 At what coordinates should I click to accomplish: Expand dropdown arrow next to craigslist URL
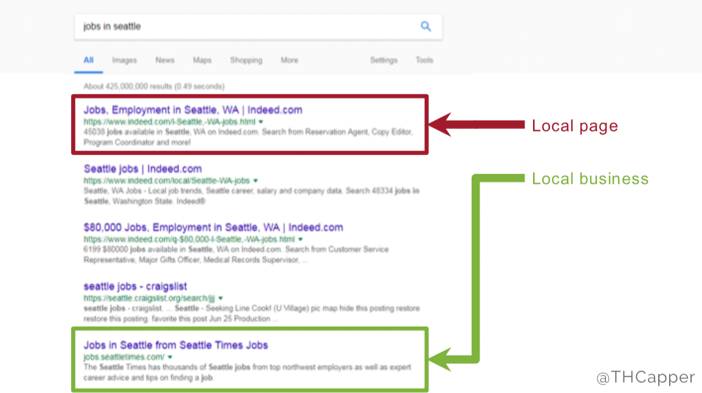(221, 299)
